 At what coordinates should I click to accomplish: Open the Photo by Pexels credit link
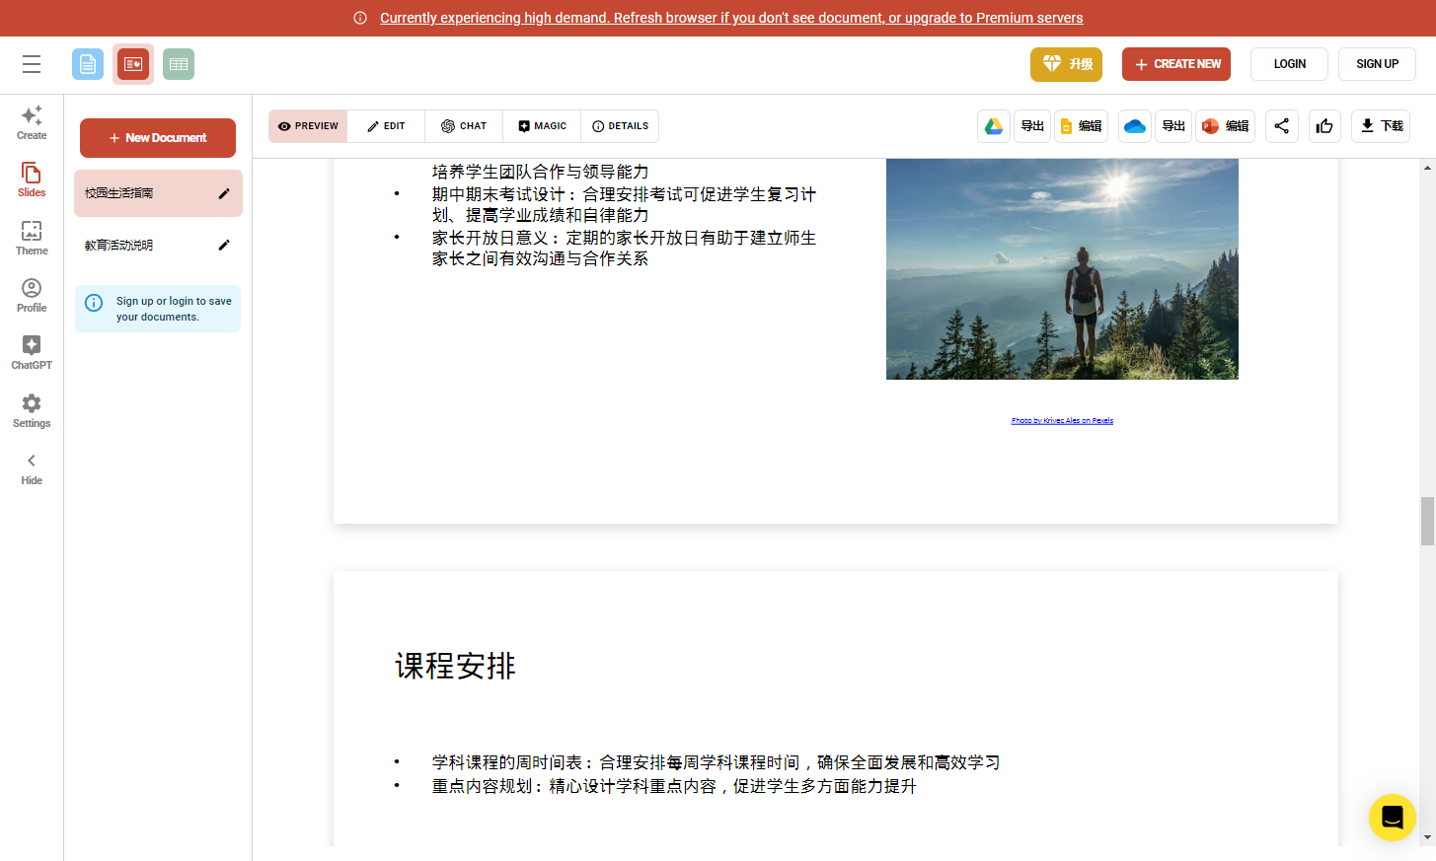1062,421
